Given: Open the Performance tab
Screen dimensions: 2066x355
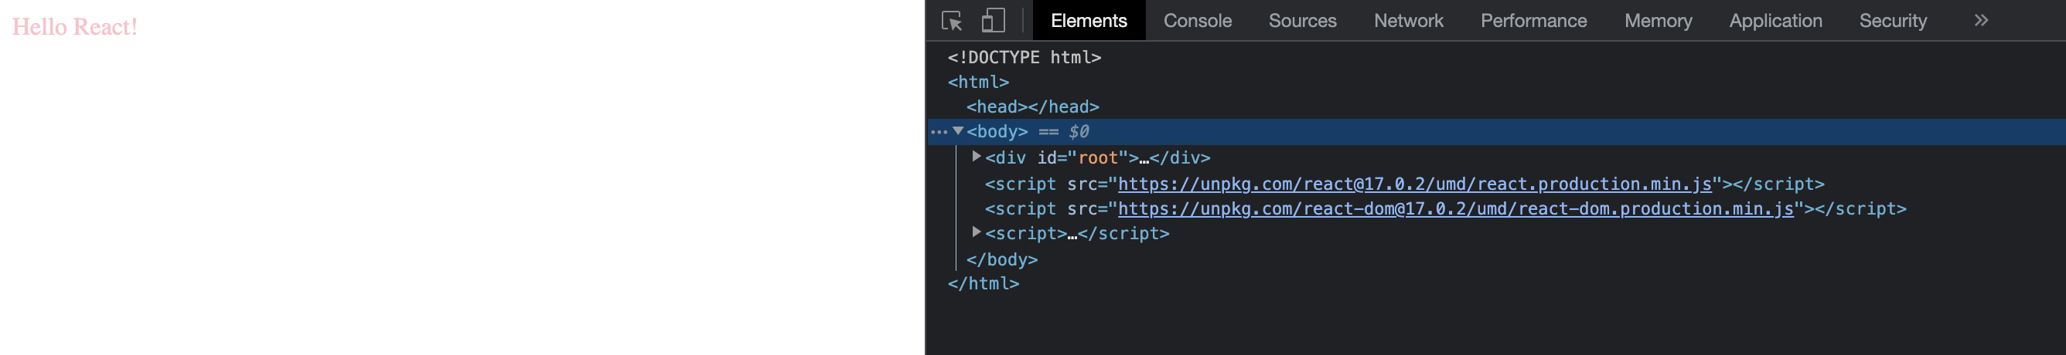Looking at the screenshot, I should [1533, 21].
